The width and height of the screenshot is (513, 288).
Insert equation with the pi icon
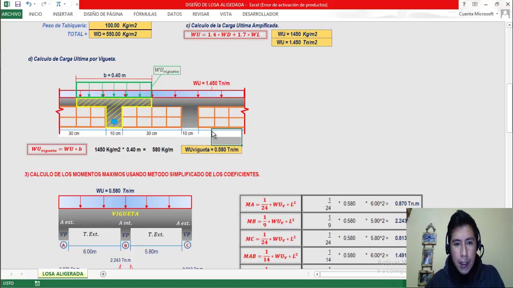(x=59, y=4)
